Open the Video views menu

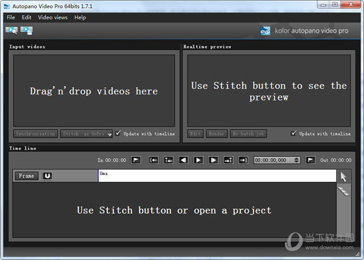pyautogui.click(x=53, y=18)
